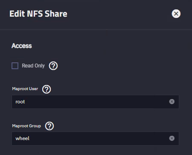Close the Edit NFS Share panel

[x=176, y=14]
